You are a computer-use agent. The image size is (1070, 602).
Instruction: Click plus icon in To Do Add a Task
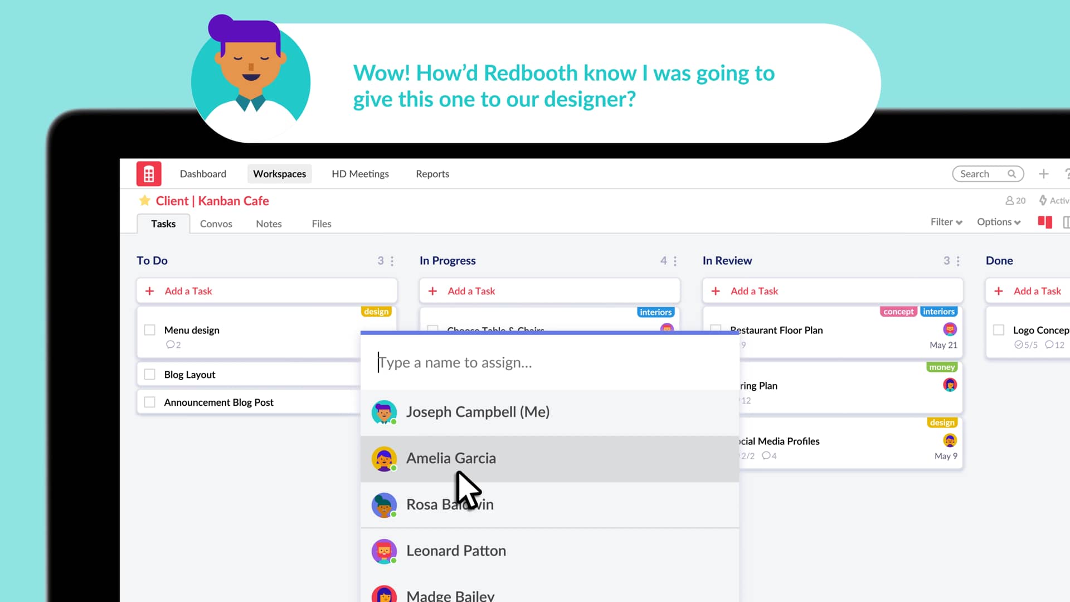click(149, 291)
